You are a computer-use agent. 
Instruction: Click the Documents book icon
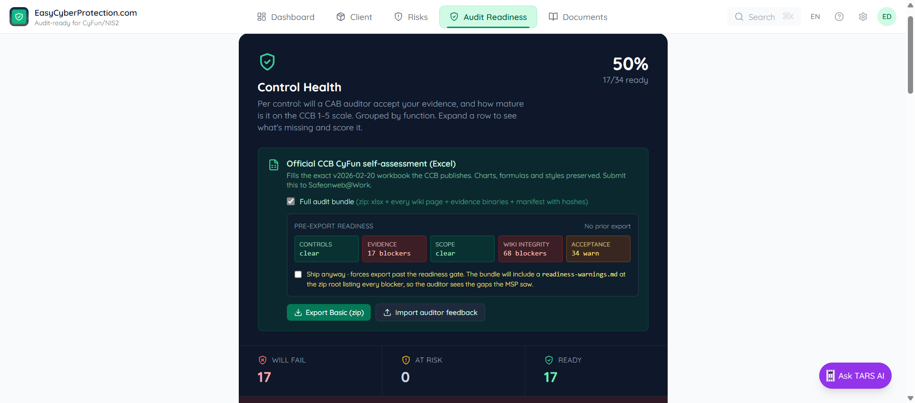[x=553, y=17]
